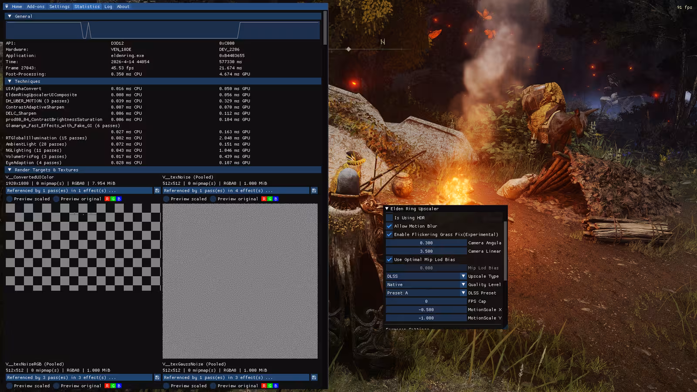Viewport: 697px width, 392px height.
Task: Toggle blue channel for V__ConvertedUIColor preview
Action: point(119,199)
